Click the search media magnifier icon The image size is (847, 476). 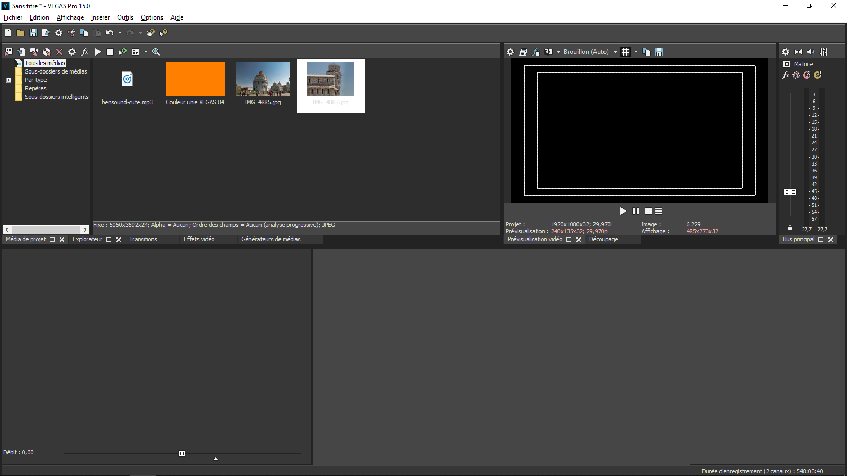pyautogui.click(x=156, y=52)
